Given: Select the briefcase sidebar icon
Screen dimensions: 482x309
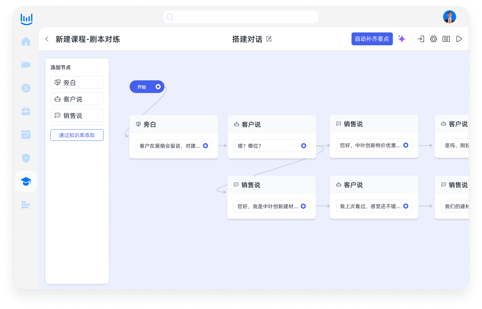Looking at the screenshot, I should [x=26, y=111].
